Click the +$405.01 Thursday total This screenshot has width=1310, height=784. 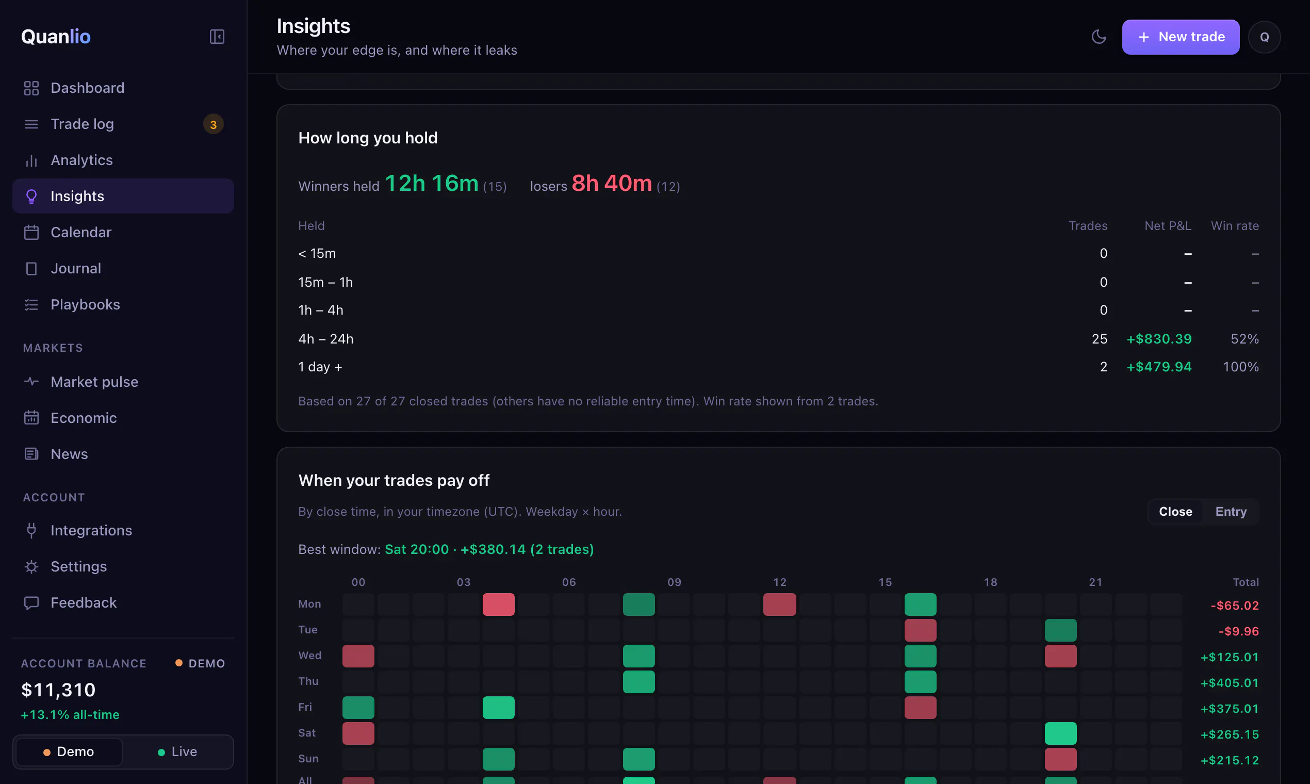point(1230,682)
